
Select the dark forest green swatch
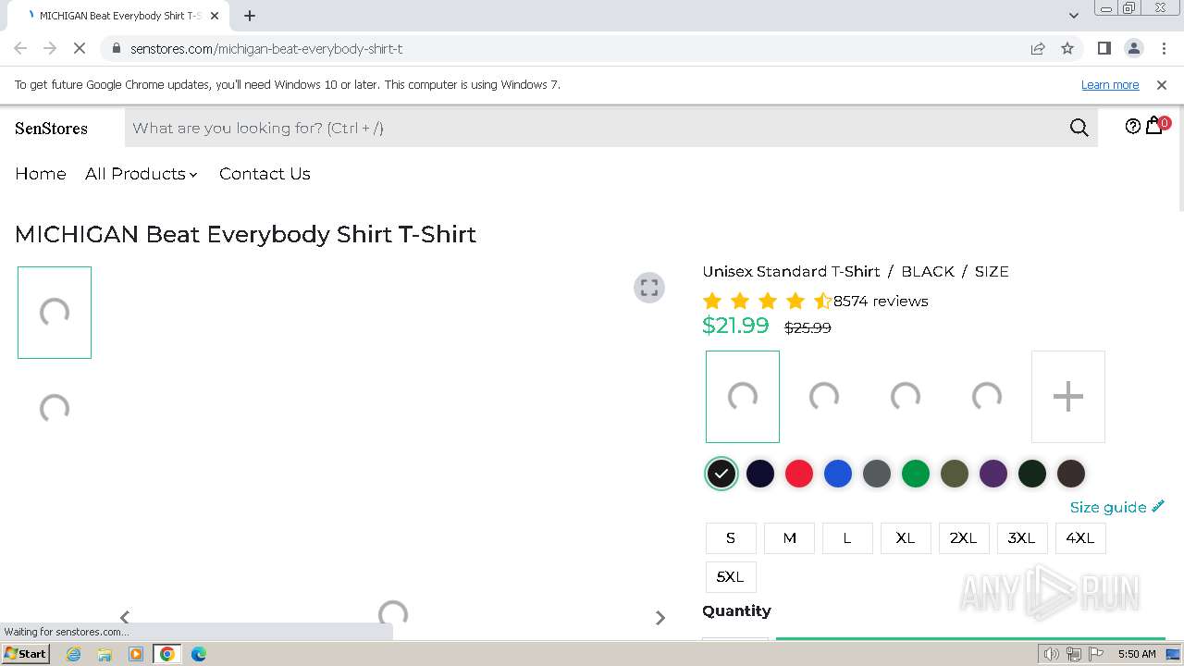1032,474
